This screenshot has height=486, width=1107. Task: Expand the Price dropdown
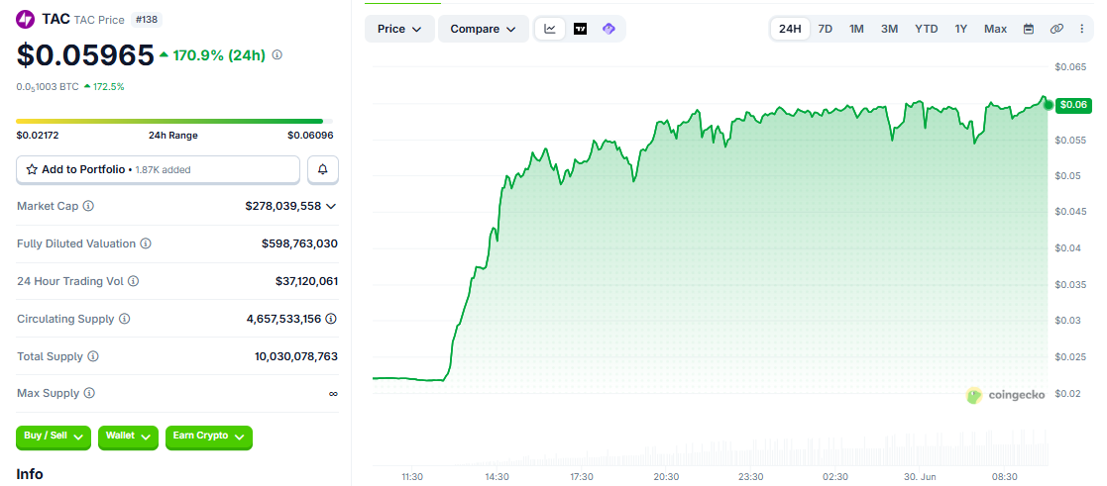tap(399, 29)
